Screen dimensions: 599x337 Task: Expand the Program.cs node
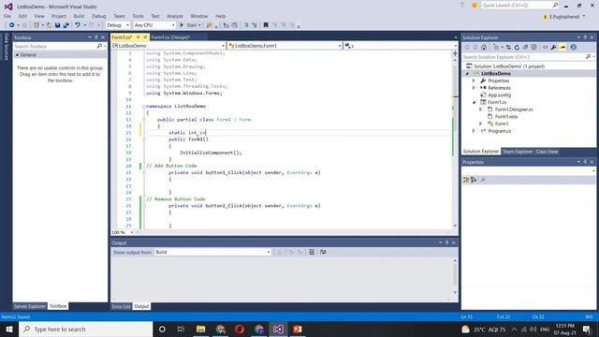pyautogui.click(x=474, y=131)
